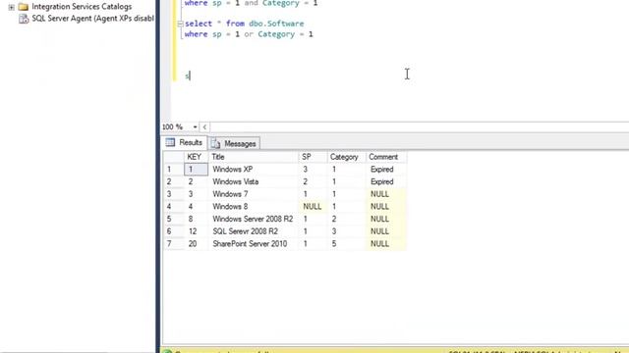Screen dimensions: 629x353
Task: Select row header number 7
Action: click(173, 244)
